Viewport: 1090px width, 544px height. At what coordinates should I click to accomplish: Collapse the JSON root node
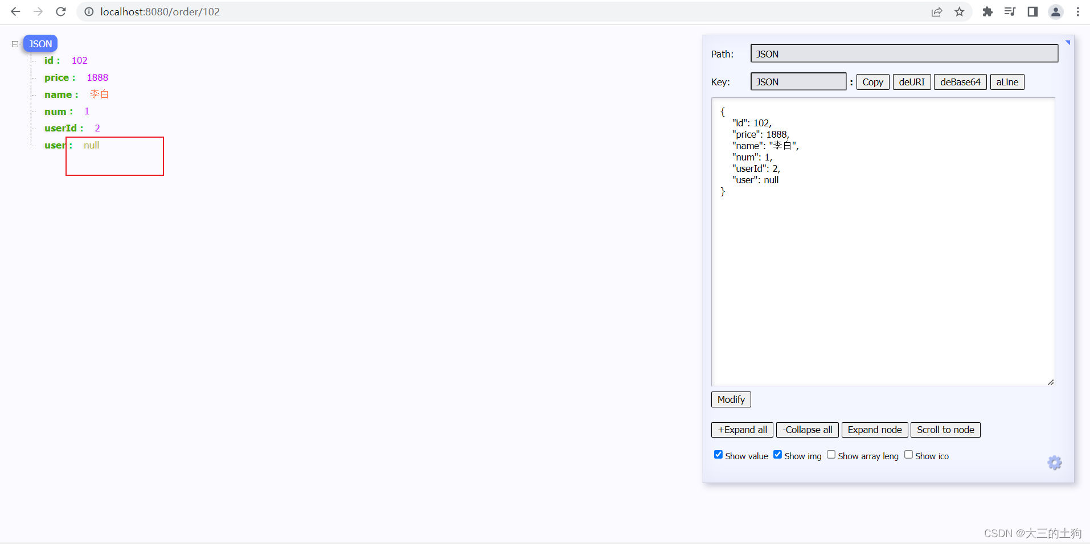[15, 44]
